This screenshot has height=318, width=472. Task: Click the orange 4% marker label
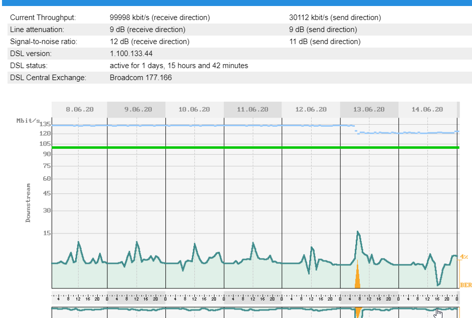point(463,257)
